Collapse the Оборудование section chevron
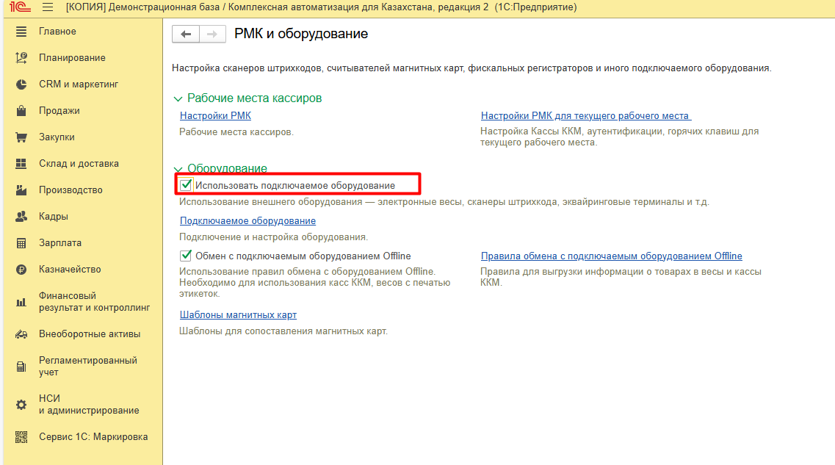 pos(177,169)
